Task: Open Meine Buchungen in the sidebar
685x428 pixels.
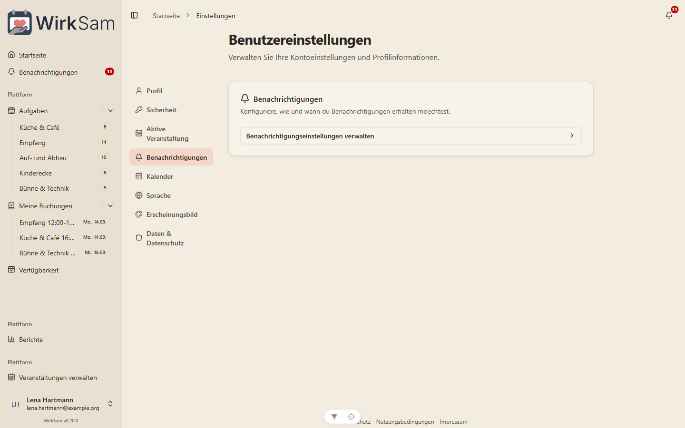Action: 52,206
